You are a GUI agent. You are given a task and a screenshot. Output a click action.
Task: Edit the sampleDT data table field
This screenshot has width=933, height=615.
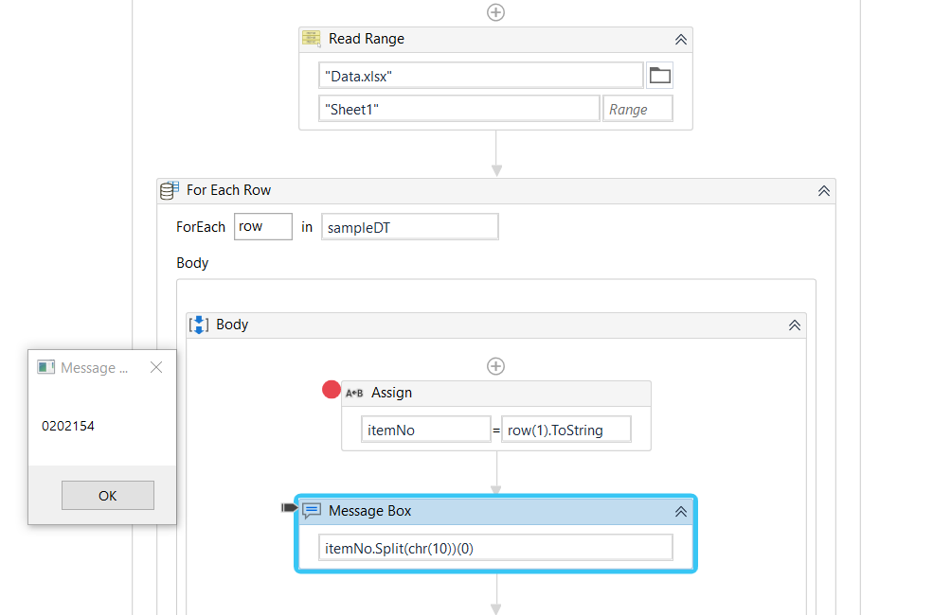click(409, 227)
